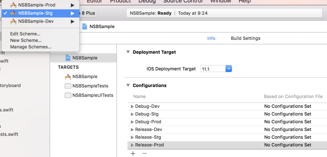This screenshot has width=327, height=157.
Task: Select the iPhone 8 Plus device destination
Action: tap(87, 13)
